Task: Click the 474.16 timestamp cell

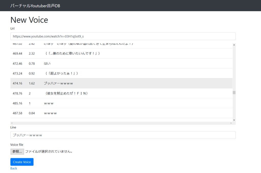Action: click(x=18, y=83)
